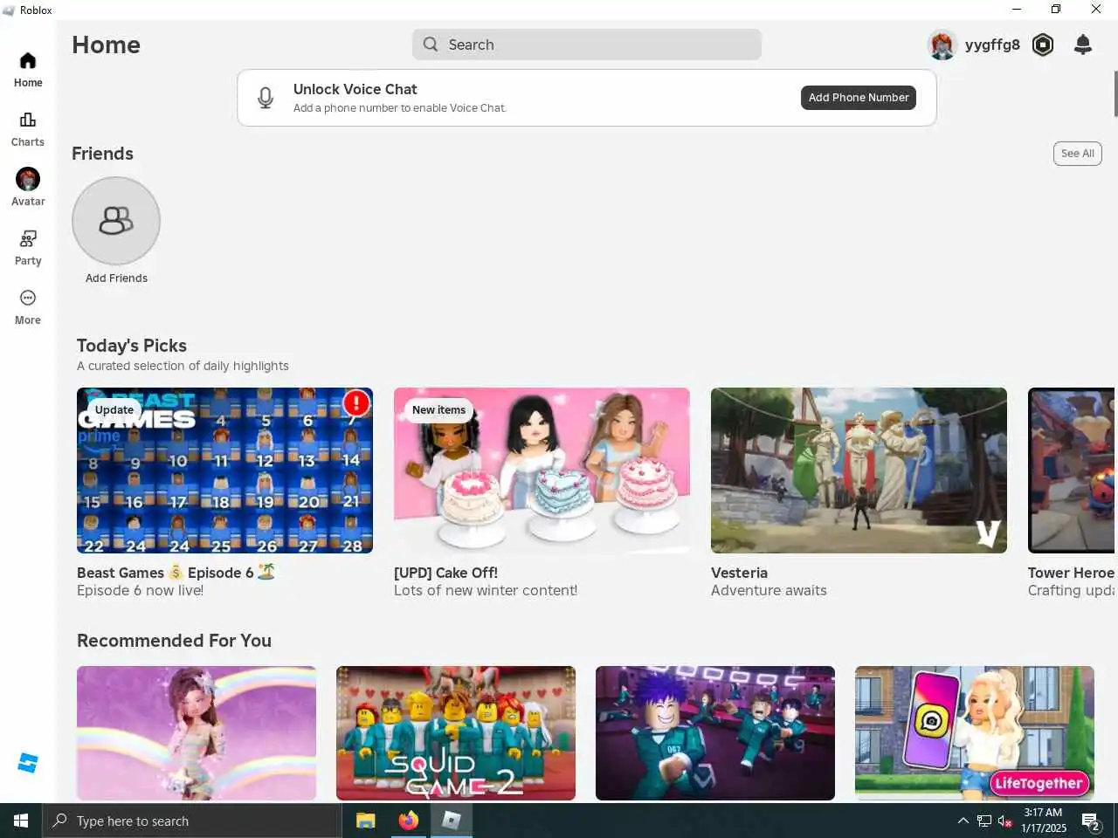Click the red alert badge on Beast Games
Viewport: 1118px width, 838px height.
tap(355, 402)
